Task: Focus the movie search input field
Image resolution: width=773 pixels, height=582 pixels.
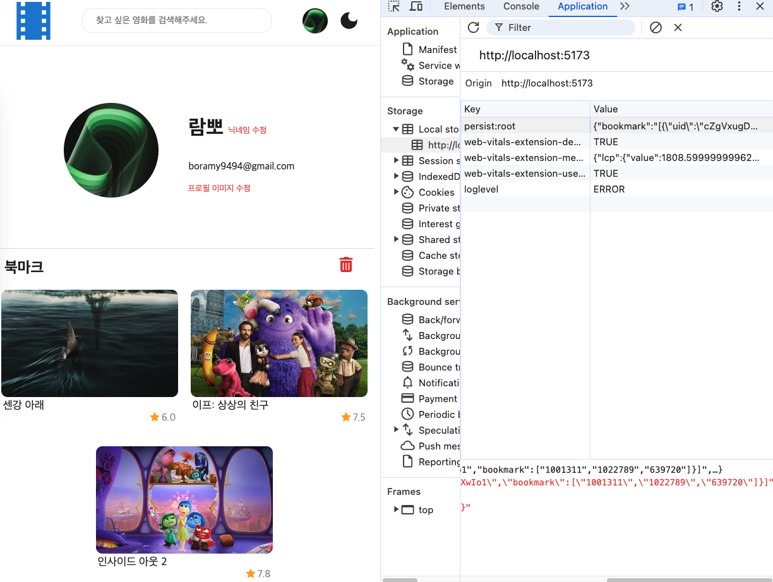Action: point(177,20)
